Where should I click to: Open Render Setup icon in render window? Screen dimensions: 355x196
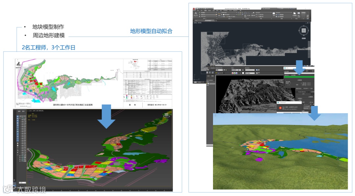tap(257, 70)
